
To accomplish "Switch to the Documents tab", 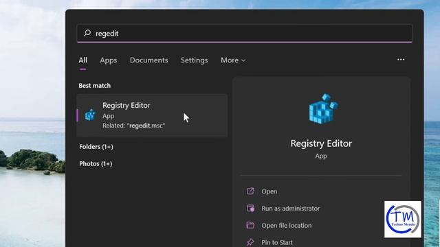I will pos(148,60).
